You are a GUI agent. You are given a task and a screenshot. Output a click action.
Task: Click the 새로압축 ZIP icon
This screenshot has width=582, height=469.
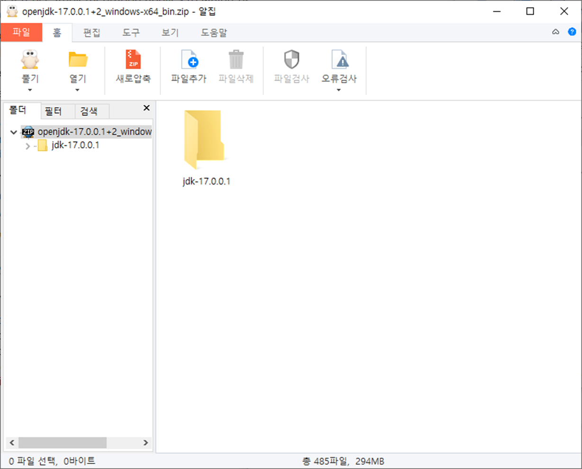133,60
